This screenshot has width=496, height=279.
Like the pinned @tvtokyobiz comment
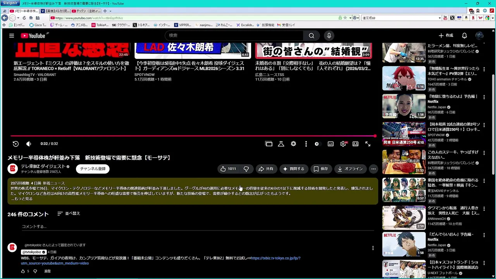tap(23, 271)
